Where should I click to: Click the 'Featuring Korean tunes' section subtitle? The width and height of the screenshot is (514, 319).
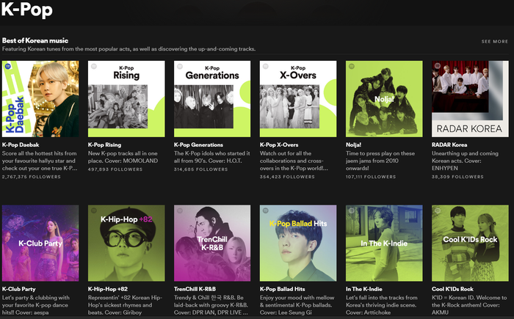pos(128,49)
